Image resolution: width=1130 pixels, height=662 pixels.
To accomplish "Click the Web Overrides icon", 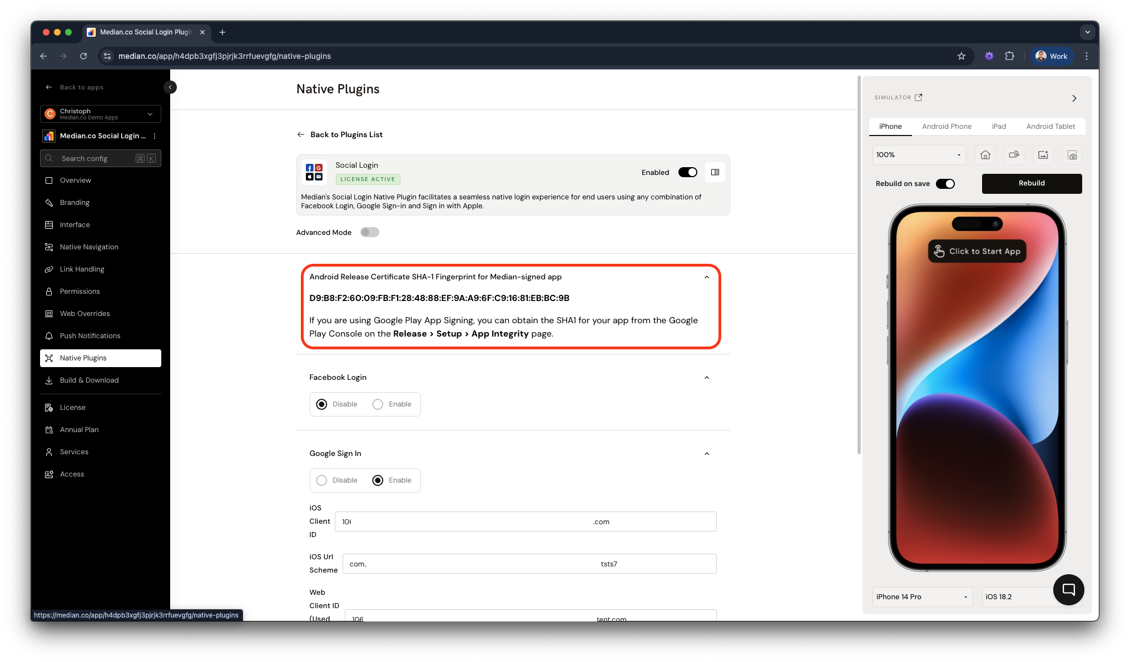I will [x=49, y=314].
